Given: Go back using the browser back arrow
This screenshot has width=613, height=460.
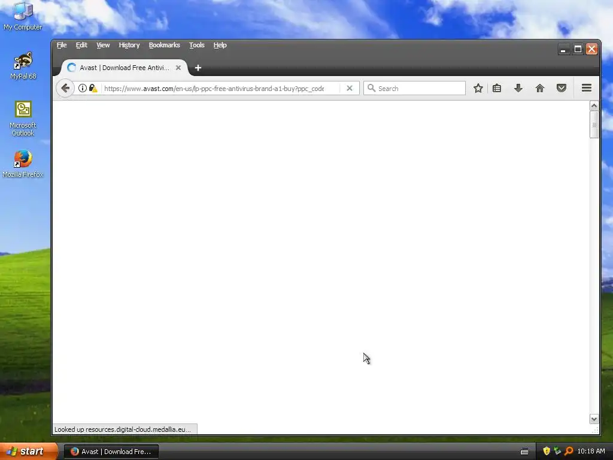Looking at the screenshot, I should coord(65,89).
